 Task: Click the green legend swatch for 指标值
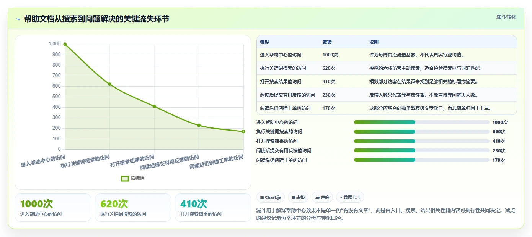click(125, 178)
